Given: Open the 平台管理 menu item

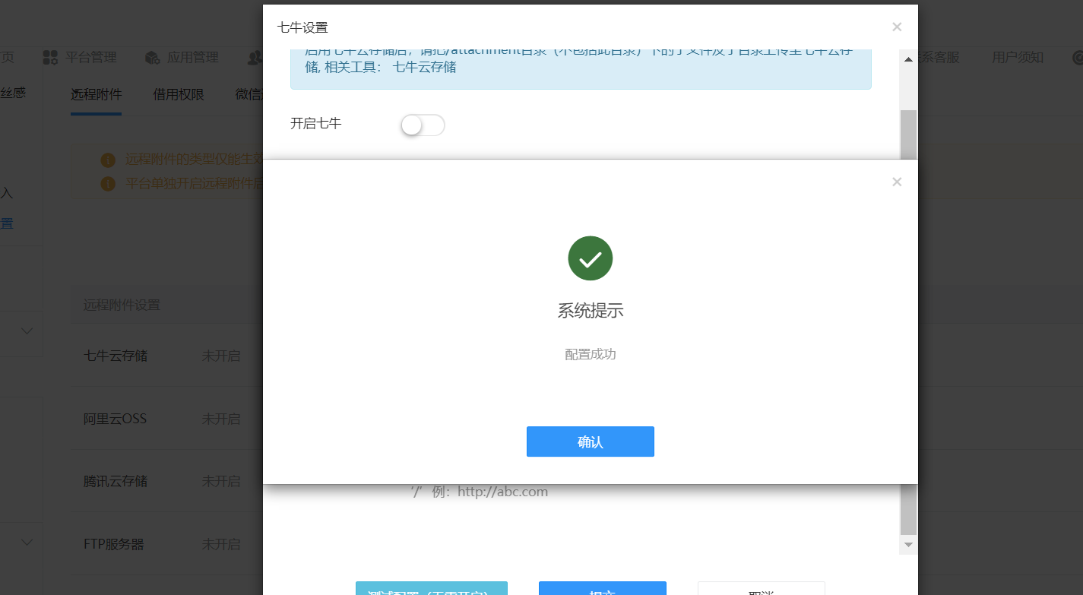Looking at the screenshot, I should point(90,57).
